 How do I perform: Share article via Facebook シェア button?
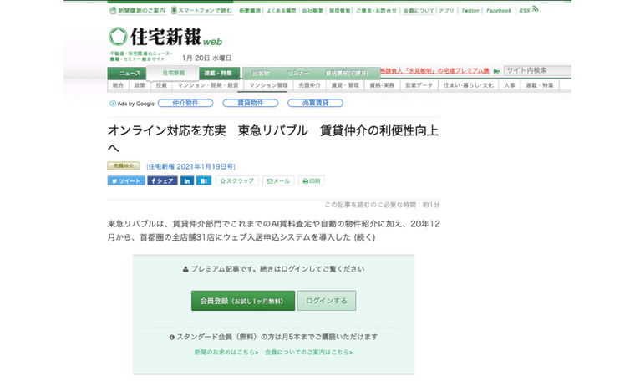pos(162,180)
